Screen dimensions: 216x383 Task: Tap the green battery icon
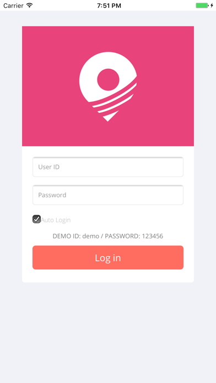tap(202, 6)
